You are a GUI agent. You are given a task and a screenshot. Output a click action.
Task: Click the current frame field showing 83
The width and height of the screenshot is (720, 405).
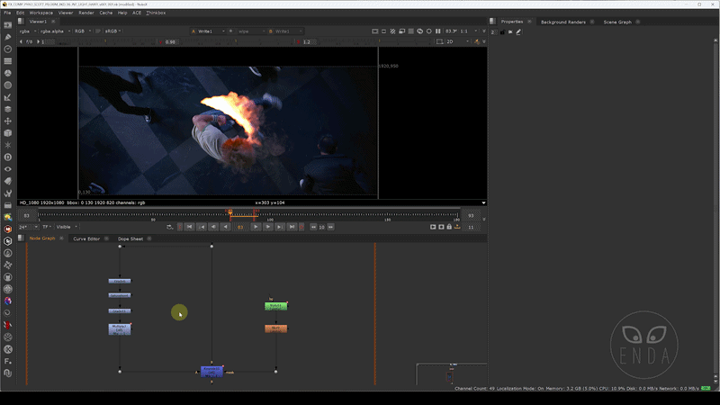coord(240,227)
